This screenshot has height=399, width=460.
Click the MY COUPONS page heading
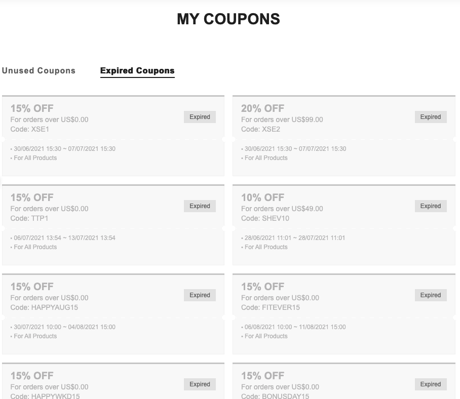click(x=228, y=19)
